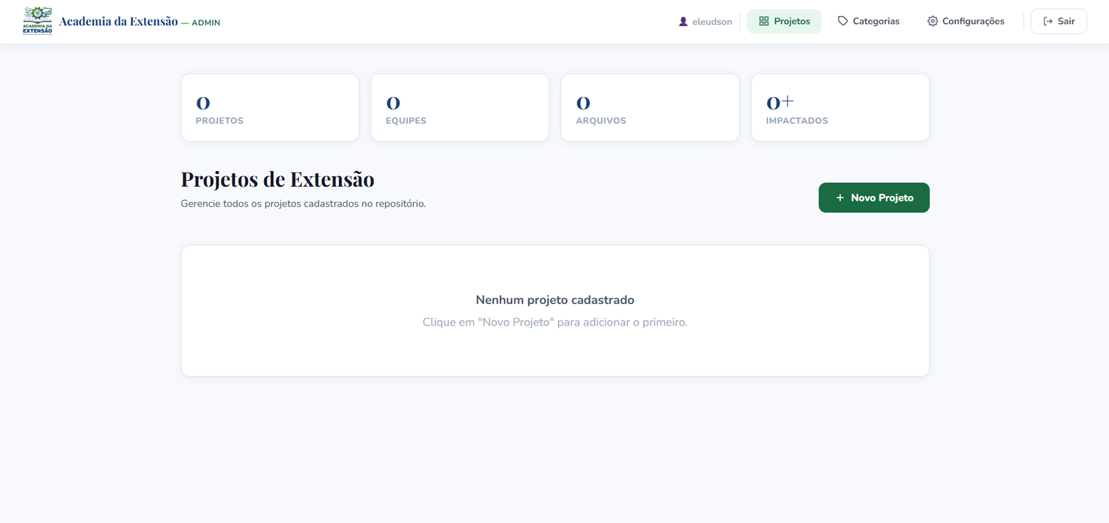Create a project with Novo Projeto button

click(874, 197)
